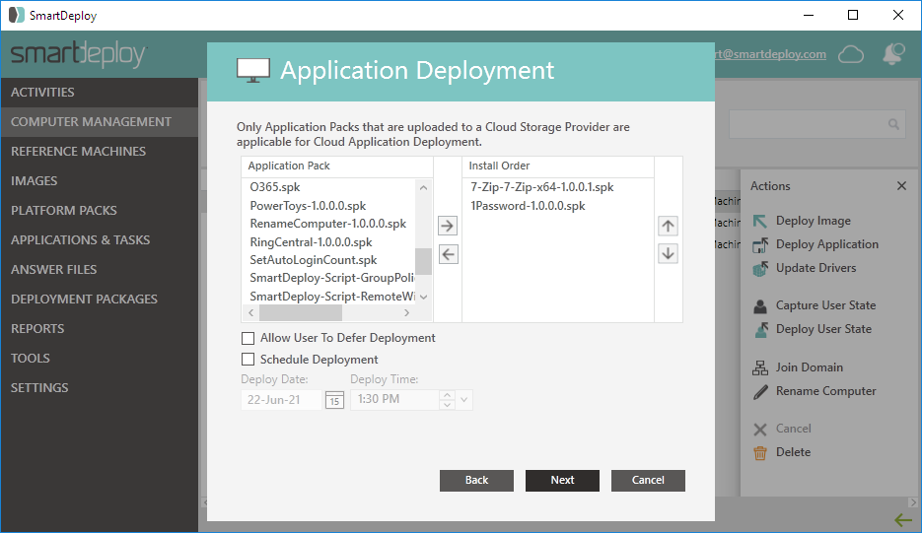Click Join Domain action label
The height and width of the screenshot is (533, 922).
pyautogui.click(x=810, y=367)
